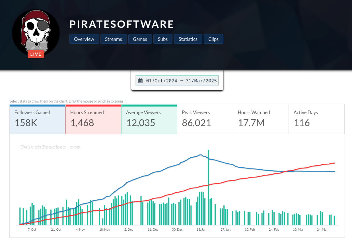Toggle the Followers Gained stat off
Image resolution: width=352 pixels, height=246 pixels.
click(37, 119)
